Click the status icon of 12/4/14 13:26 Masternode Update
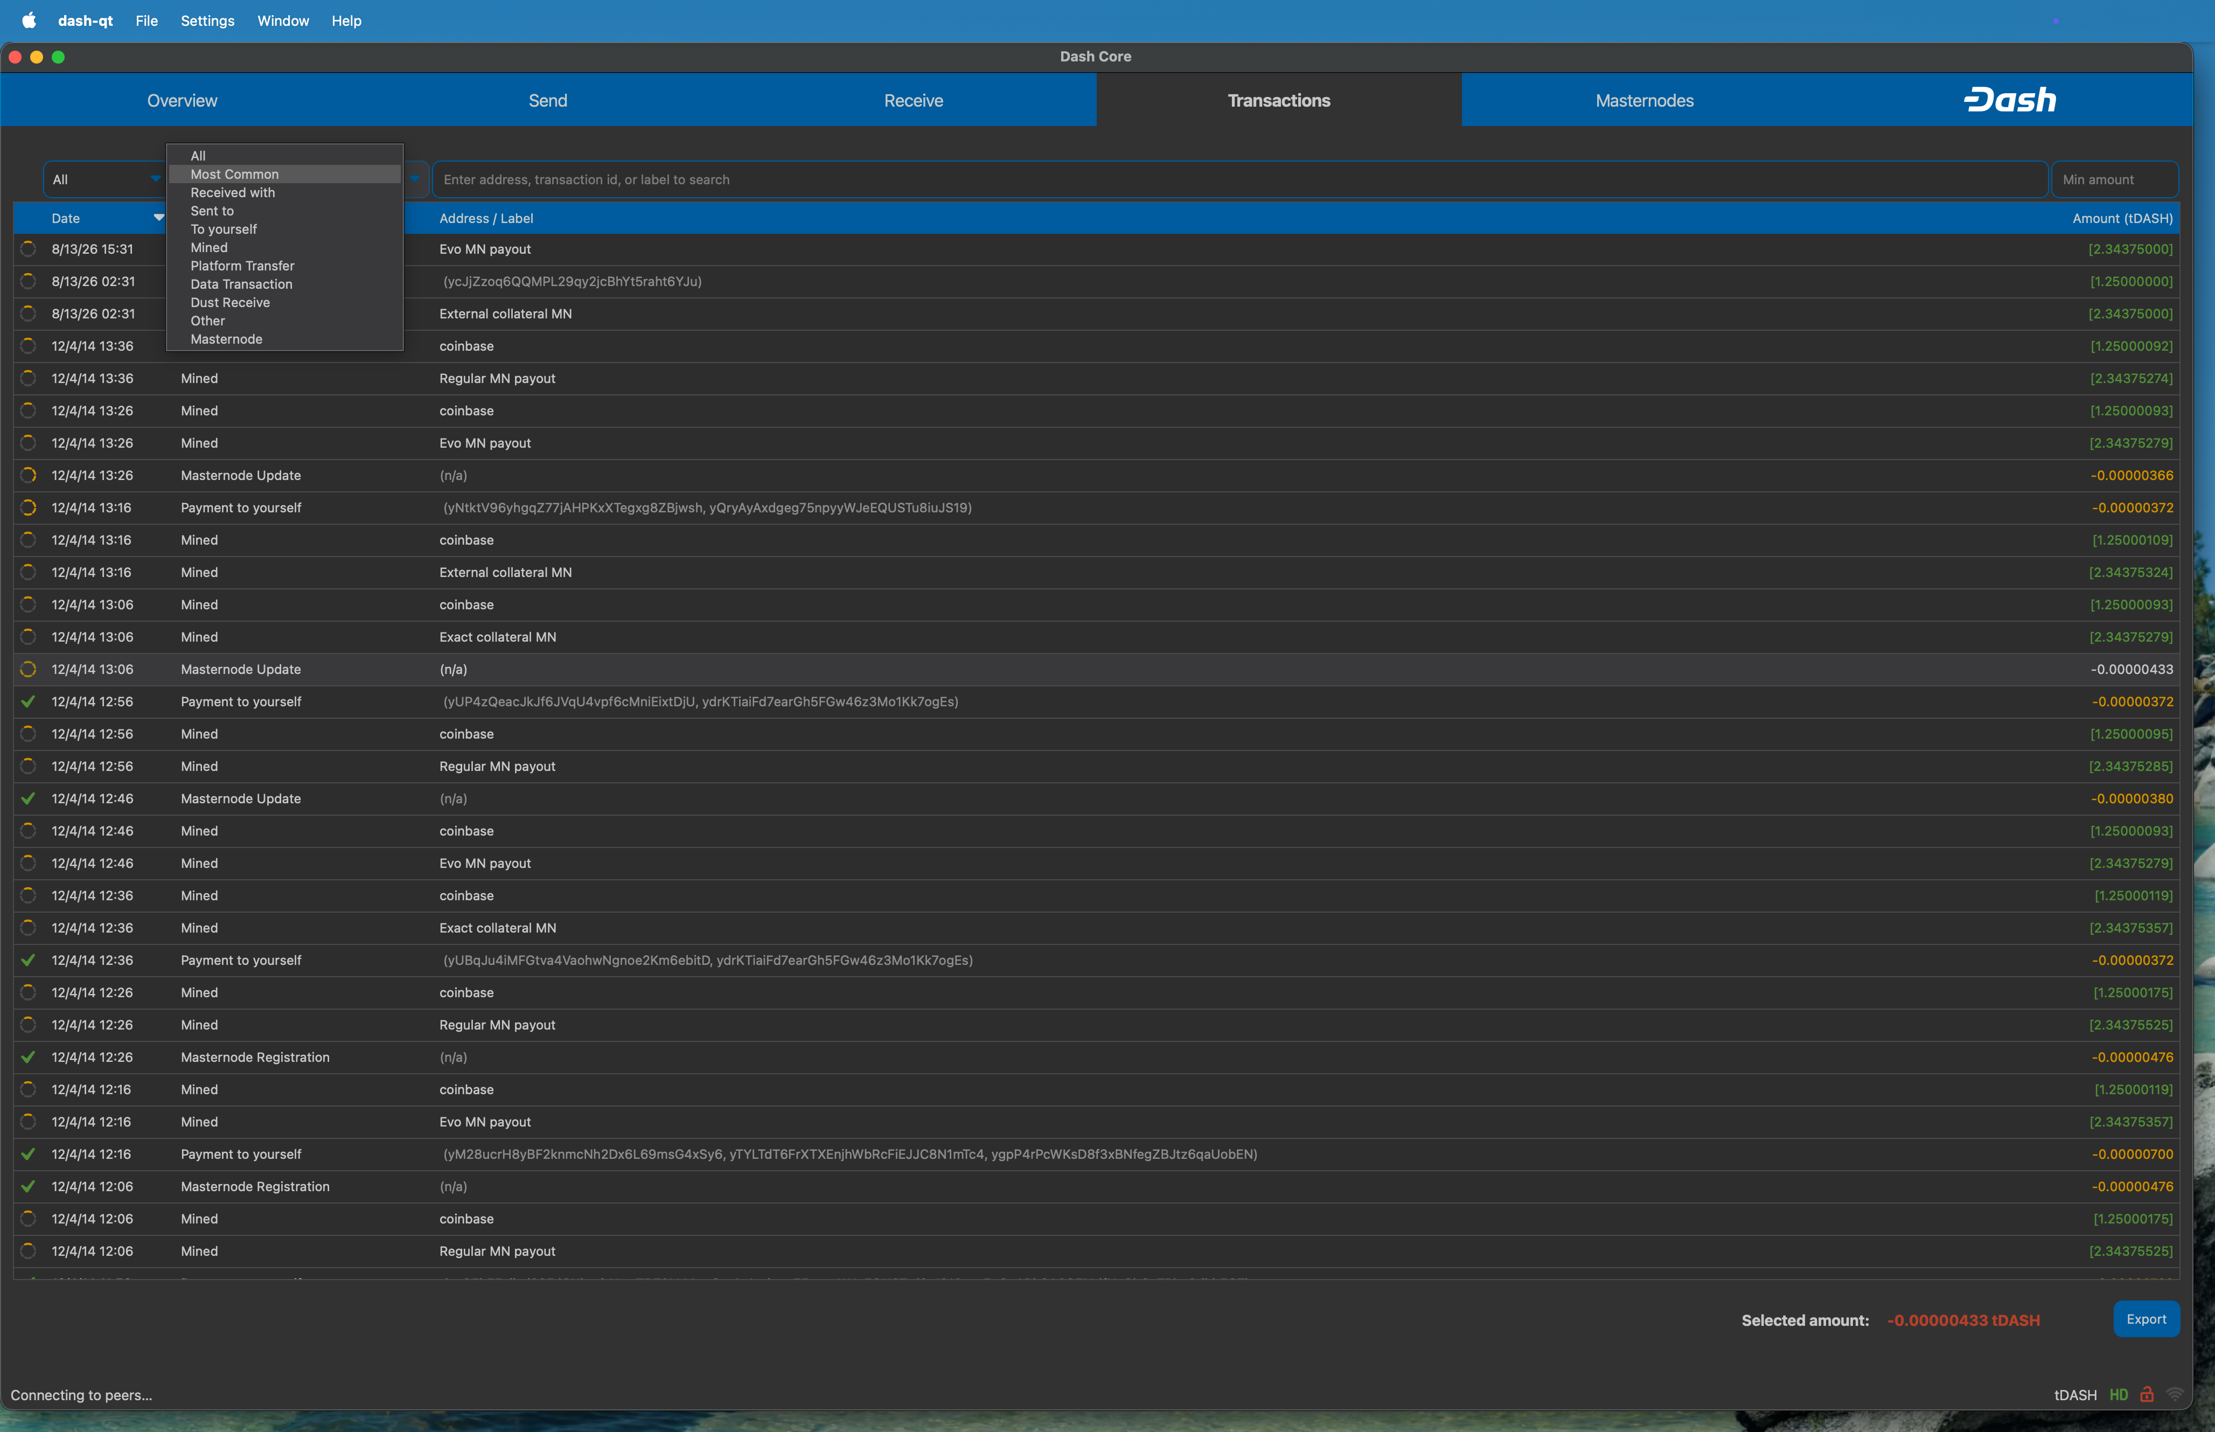The height and width of the screenshot is (1432, 2215). coord(29,475)
